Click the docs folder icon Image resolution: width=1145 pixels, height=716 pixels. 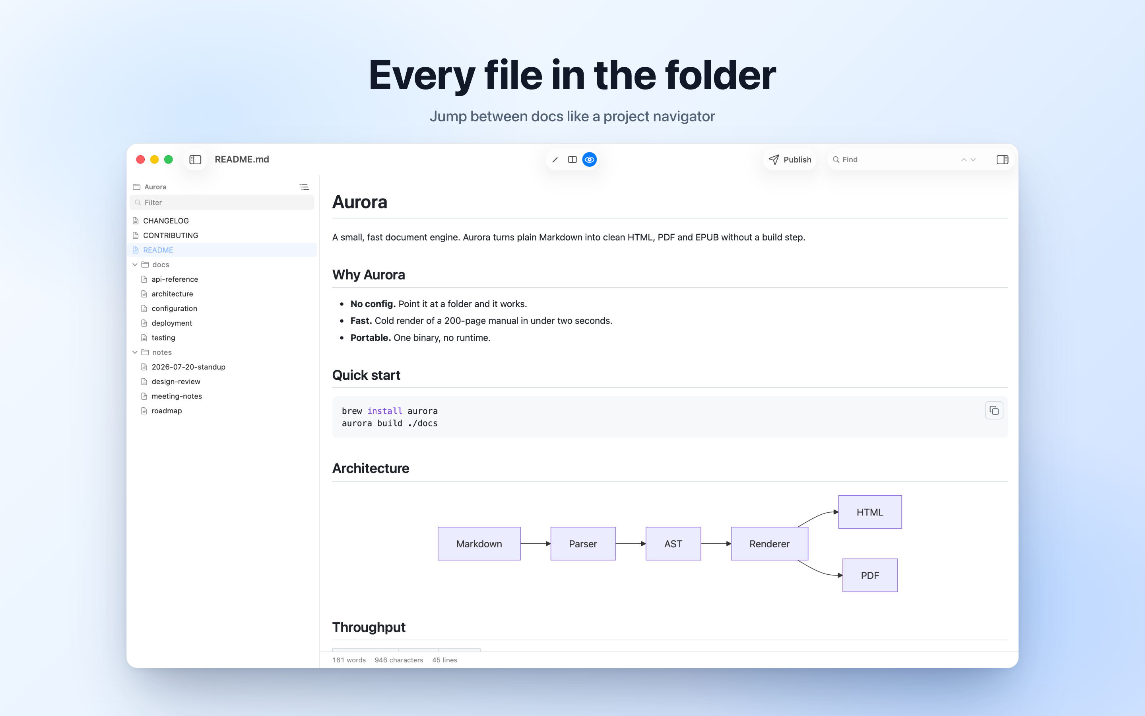(x=145, y=265)
